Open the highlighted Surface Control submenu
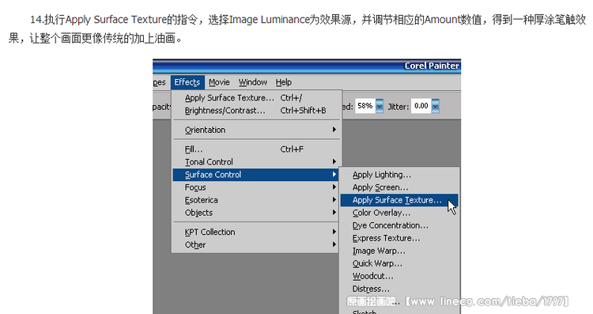The image size is (593, 314). point(255,175)
